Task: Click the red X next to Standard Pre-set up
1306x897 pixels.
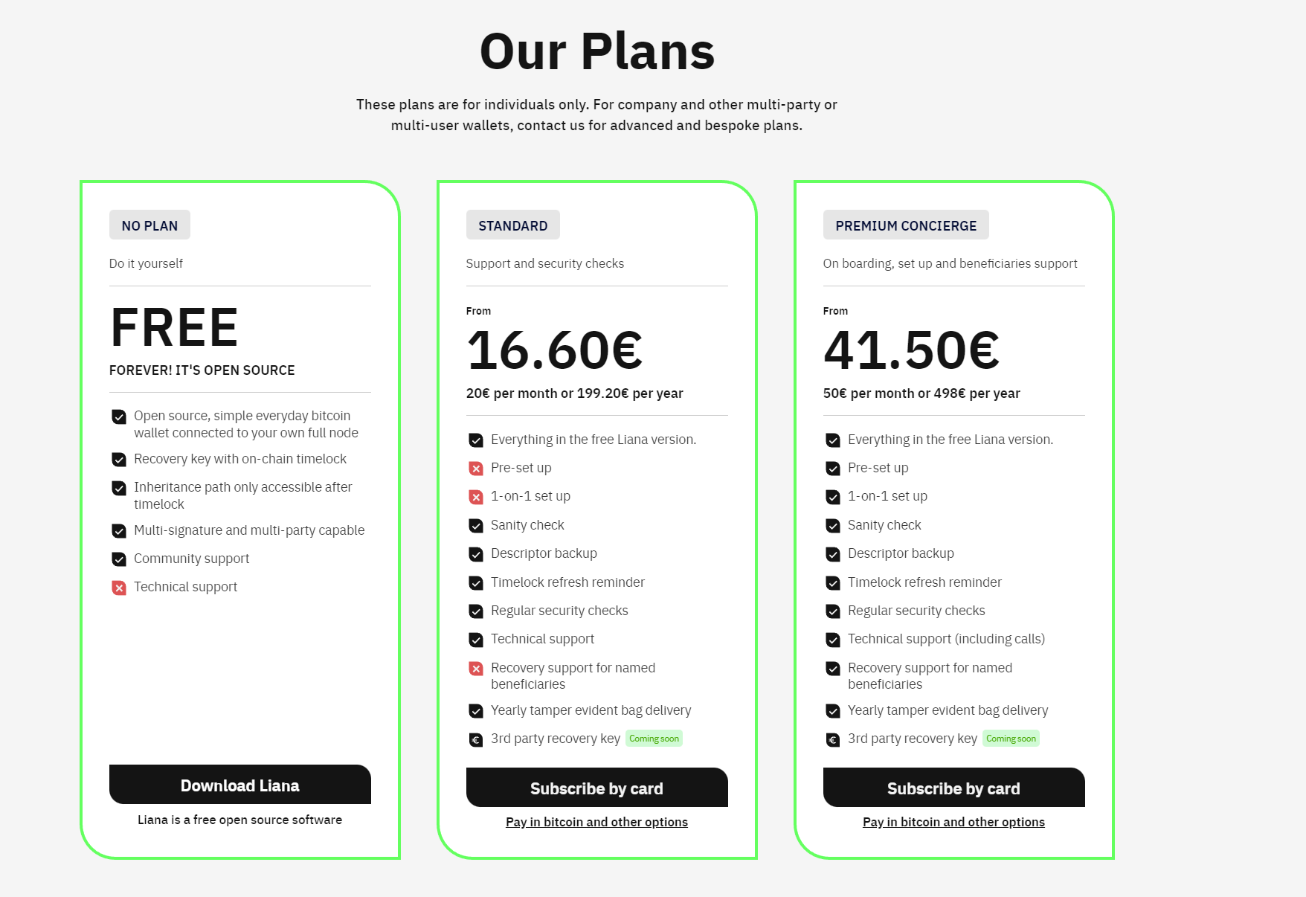Action: tap(476, 469)
